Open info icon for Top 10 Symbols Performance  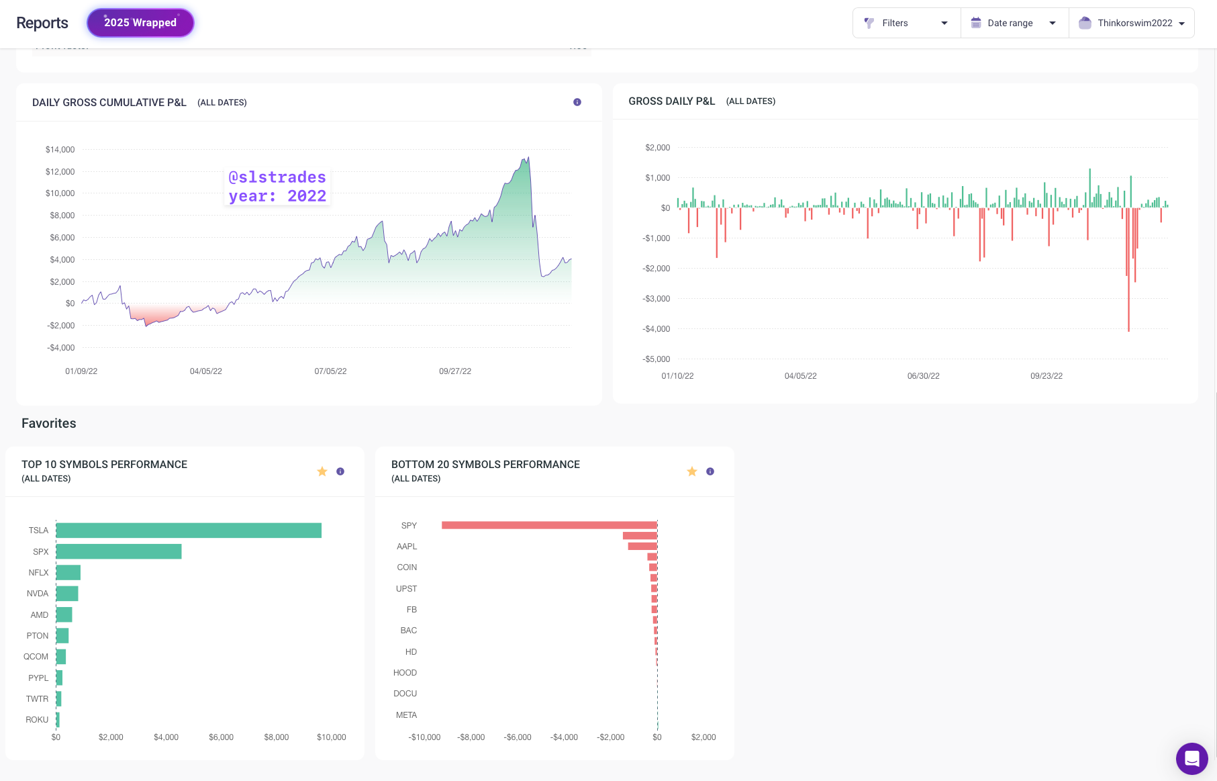[340, 471]
